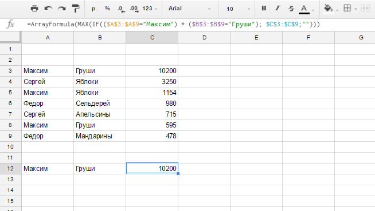
Task: Open the Arial font dropdown
Action: 189,9
